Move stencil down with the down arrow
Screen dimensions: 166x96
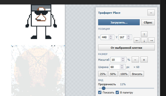[144, 40]
